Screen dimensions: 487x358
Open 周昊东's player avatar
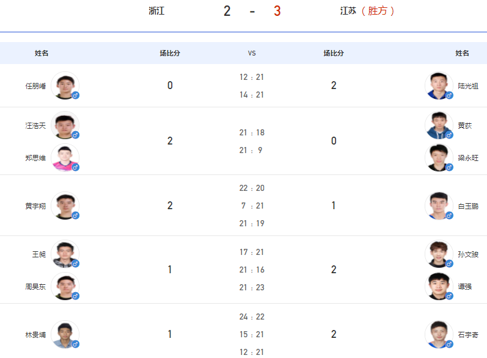click(x=65, y=287)
